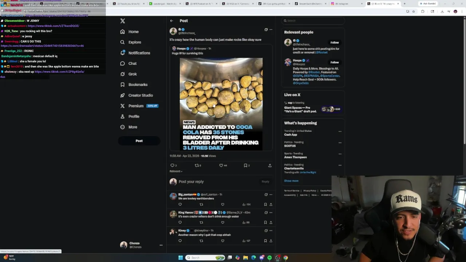Bookmark page with the star icon
The image size is (466, 262).
pos(414,11)
